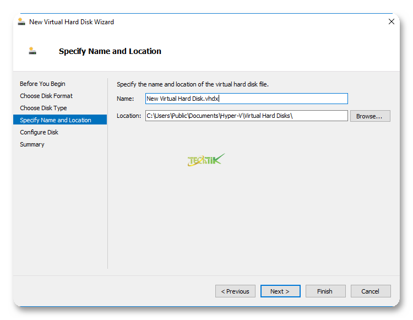Viewport: 413px width, 320px height.
Task: Go to the Before You Begin step
Action: point(42,84)
